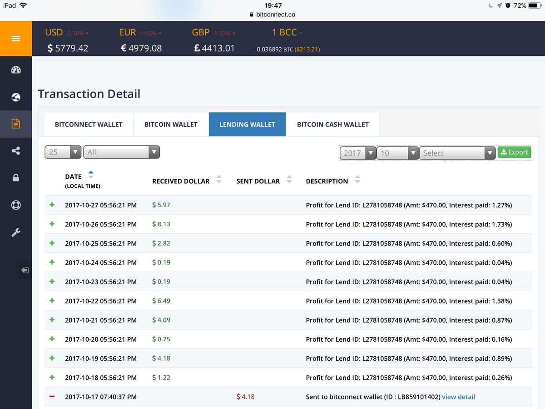Open the orange hamburger menu
Image resolution: width=545 pixels, height=409 pixels.
pyautogui.click(x=16, y=39)
